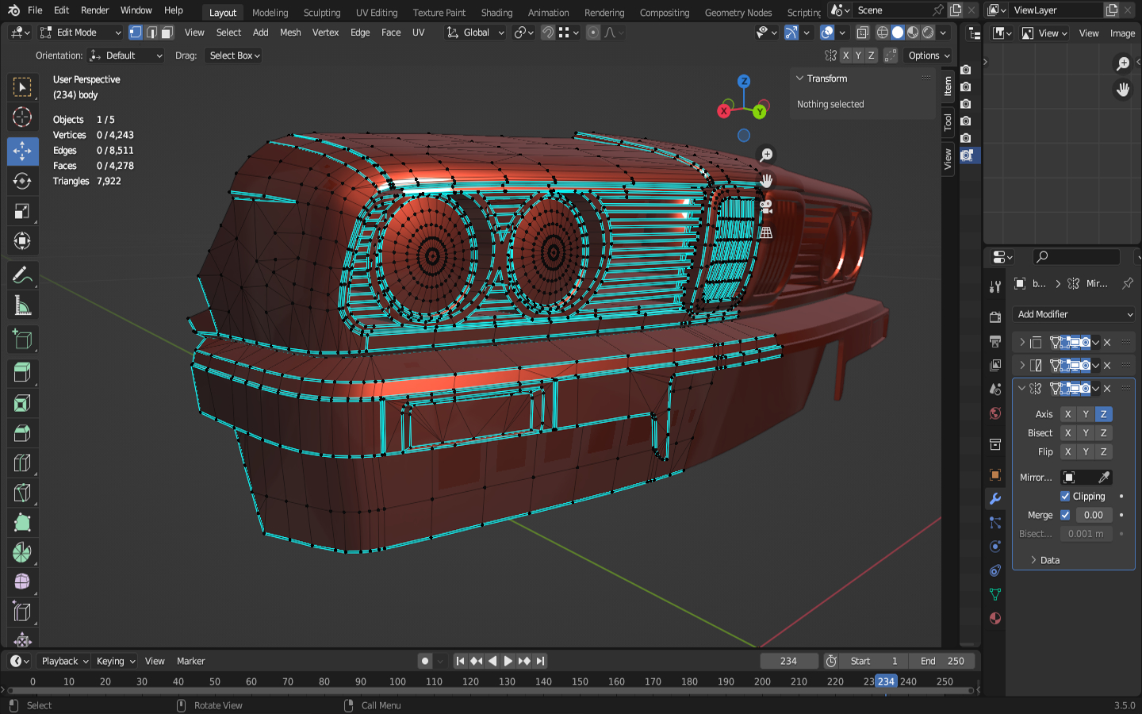Open the Modifiers wrench tab
Viewport: 1142px width, 714px height.
995,499
